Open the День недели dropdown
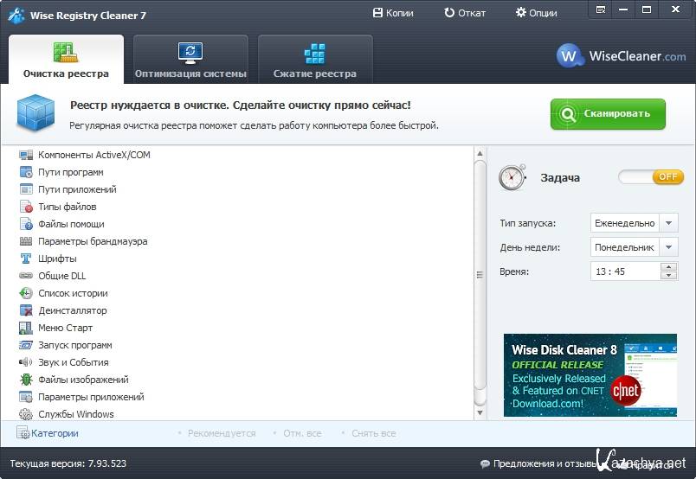Image resolution: width=696 pixels, height=479 pixels. pyautogui.click(x=668, y=247)
